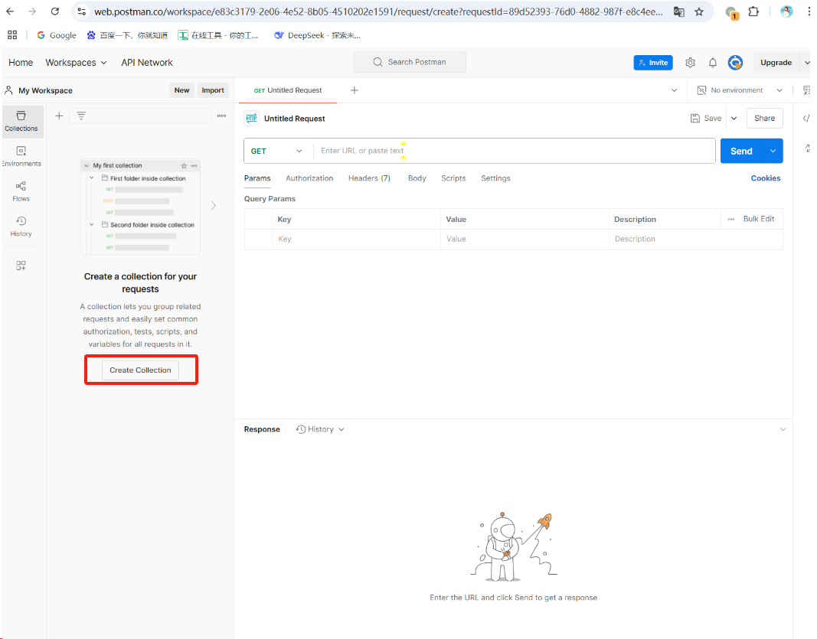Switch to the Authorization tab
This screenshot has height=639, width=817.
[309, 178]
